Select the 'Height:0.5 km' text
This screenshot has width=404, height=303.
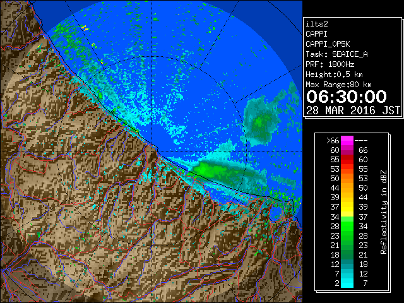point(334,74)
